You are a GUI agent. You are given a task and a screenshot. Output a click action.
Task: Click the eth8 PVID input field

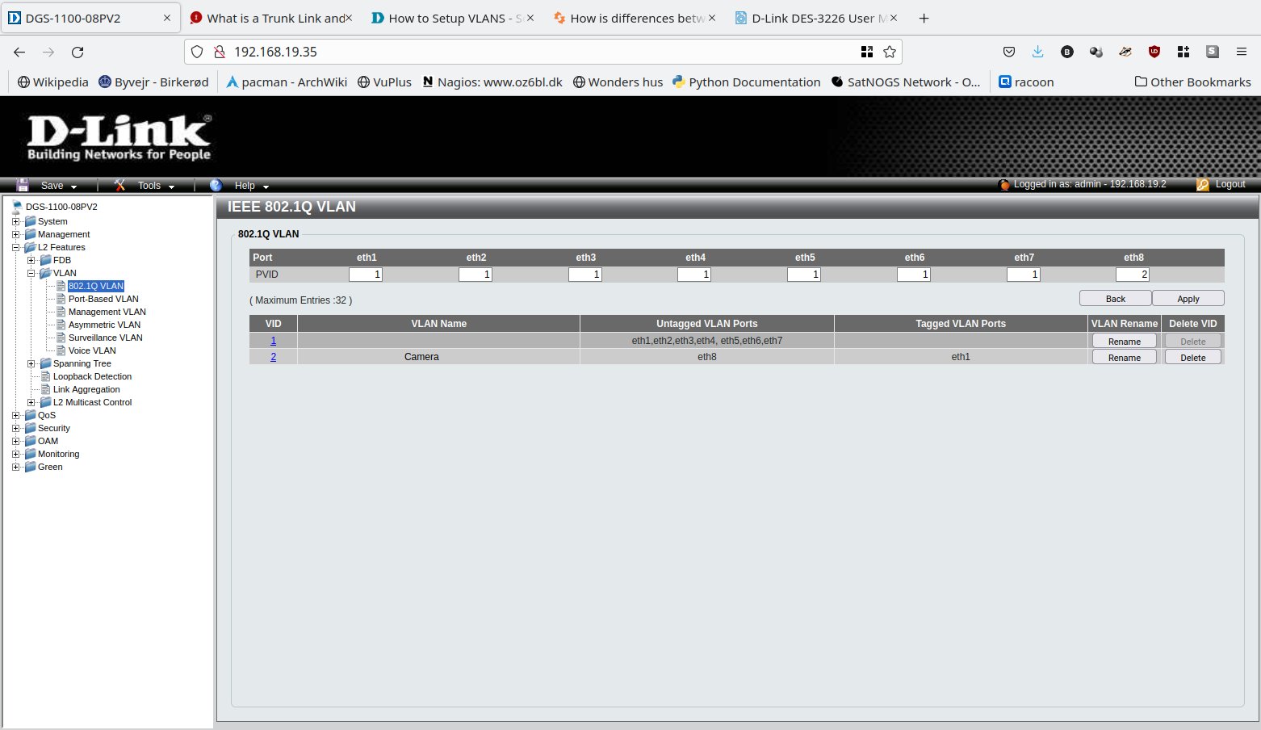tap(1132, 275)
